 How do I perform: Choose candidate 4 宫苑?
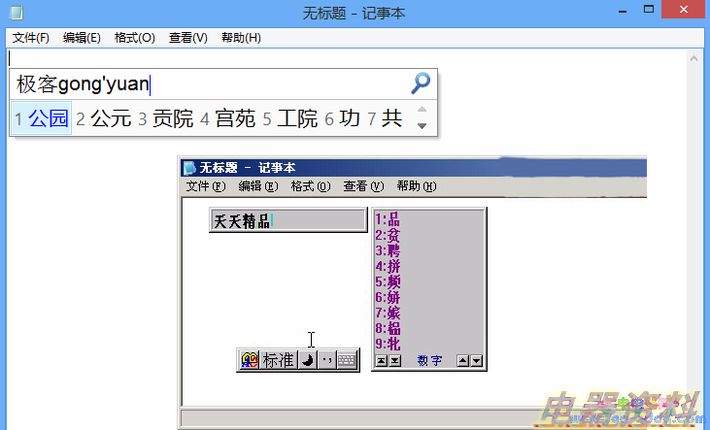(228, 118)
